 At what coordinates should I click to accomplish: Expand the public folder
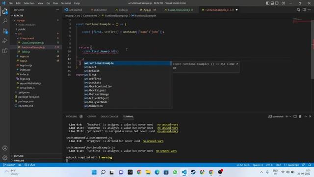(22, 29)
